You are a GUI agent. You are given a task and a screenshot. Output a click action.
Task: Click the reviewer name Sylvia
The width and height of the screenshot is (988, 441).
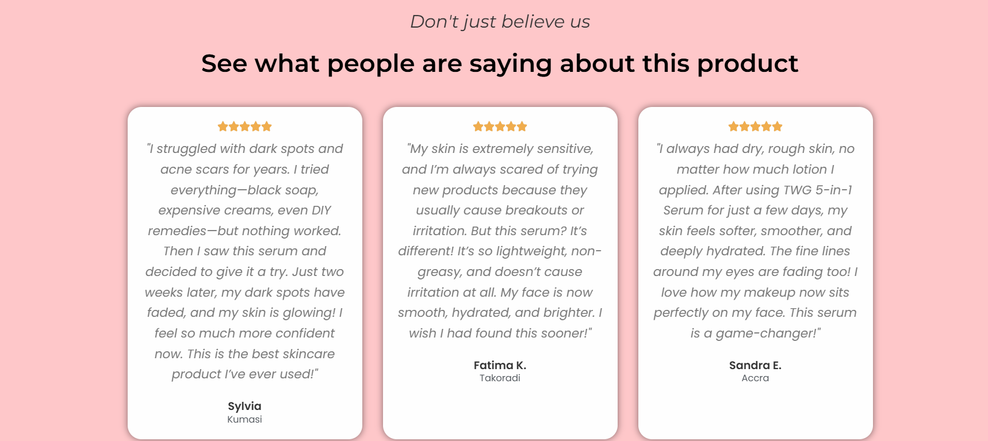[244, 407]
